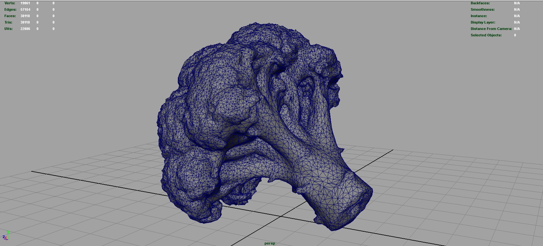Click the 'Backfaces:' label
Viewport: 543px width, 246px height.
(480, 3)
